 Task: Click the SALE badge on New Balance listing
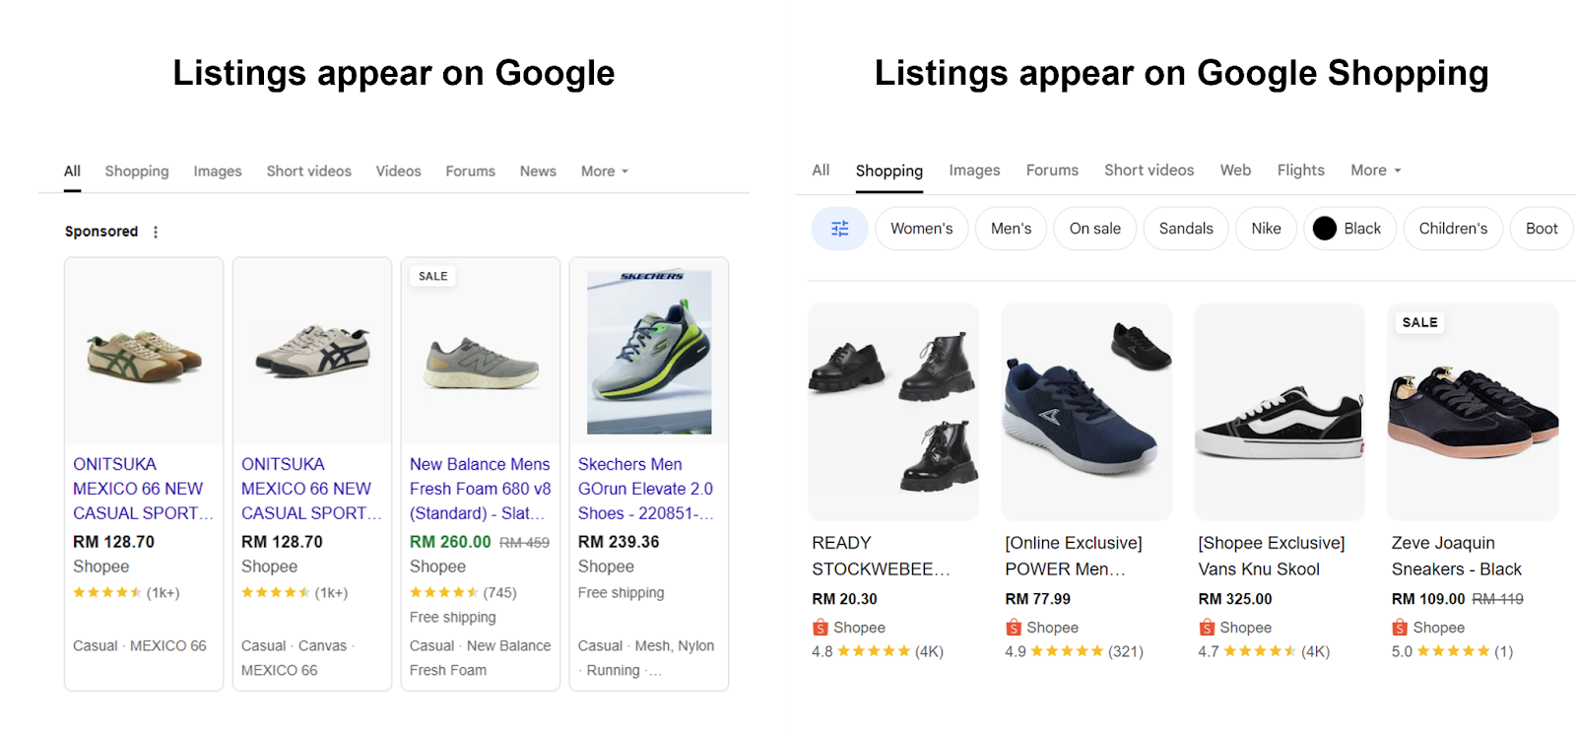coord(431,276)
